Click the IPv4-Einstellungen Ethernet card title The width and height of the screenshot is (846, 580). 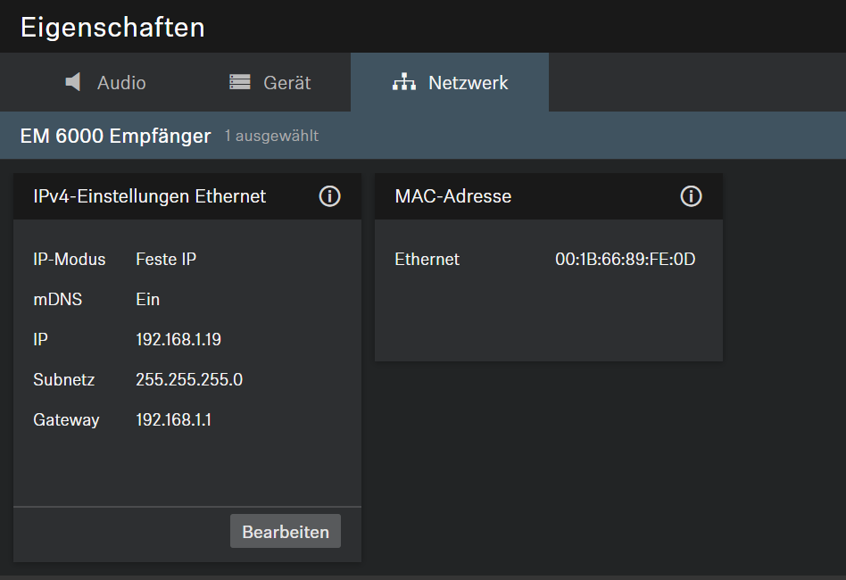click(x=149, y=196)
